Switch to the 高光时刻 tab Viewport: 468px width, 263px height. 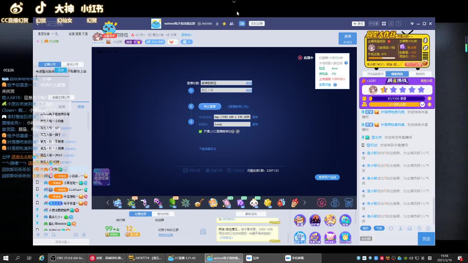(x=163, y=214)
